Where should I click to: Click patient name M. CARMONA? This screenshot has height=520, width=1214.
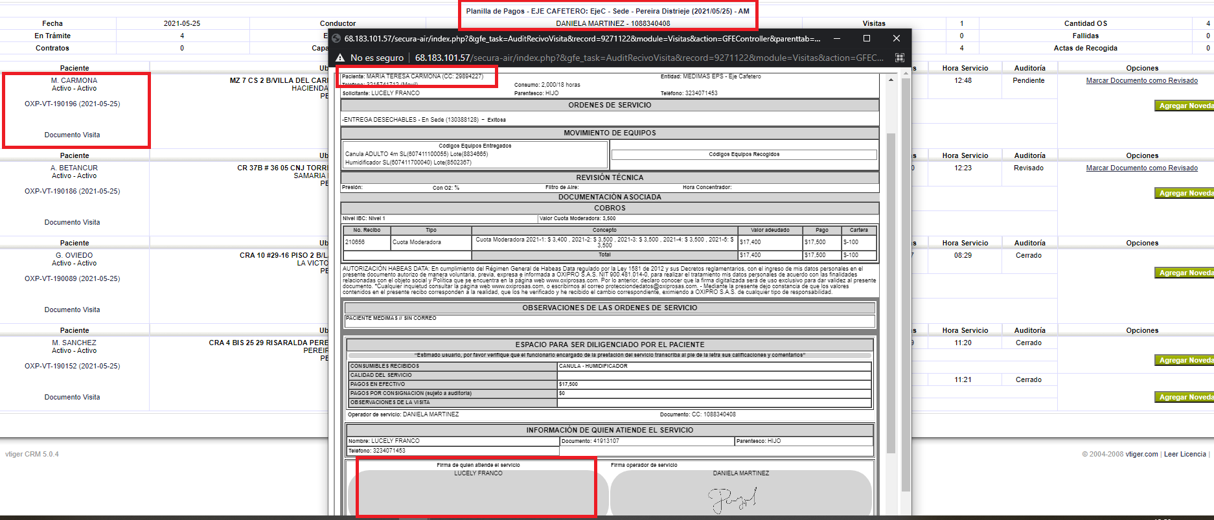(x=74, y=80)
